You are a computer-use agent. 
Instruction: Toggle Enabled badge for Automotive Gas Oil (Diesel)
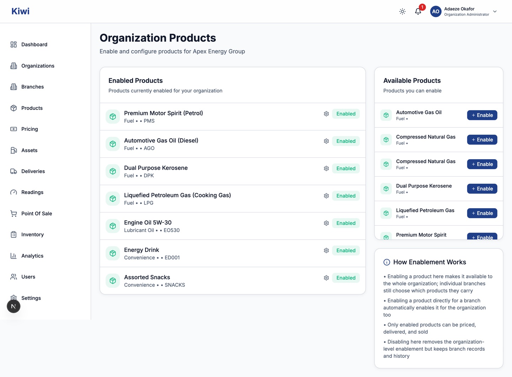coord(346,141)
